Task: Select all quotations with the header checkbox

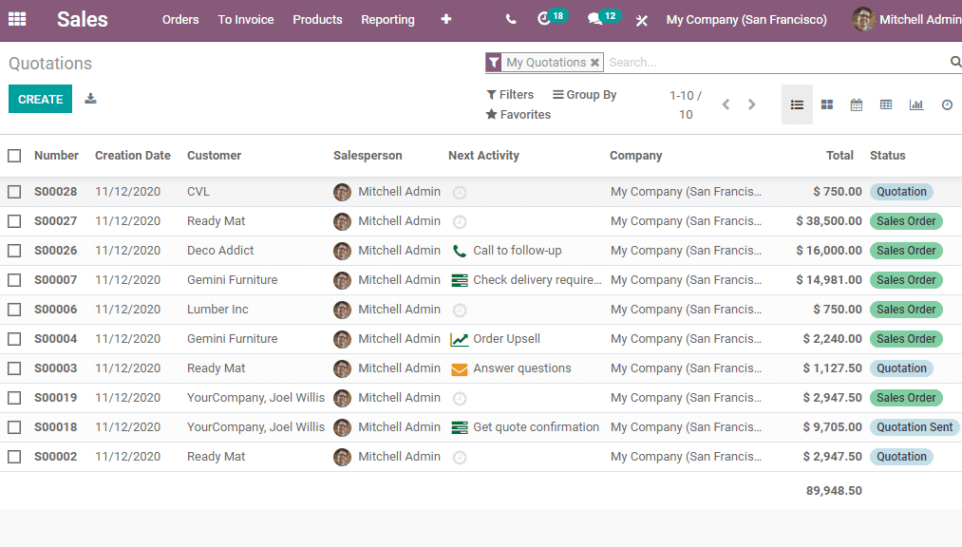Action: coord(14,155)
